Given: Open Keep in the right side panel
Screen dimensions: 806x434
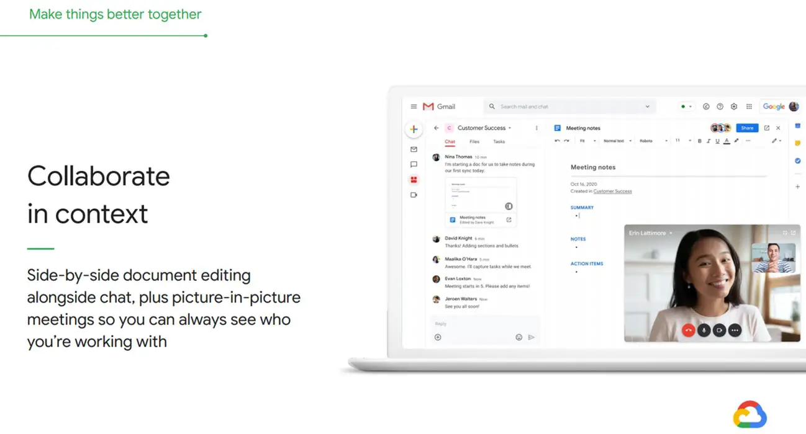Looking at the screenshot, I should pos(798,143).
